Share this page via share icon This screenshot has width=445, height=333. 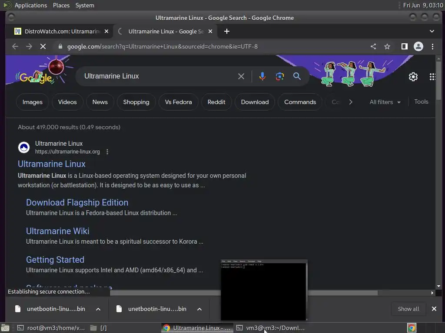point(373,46)
